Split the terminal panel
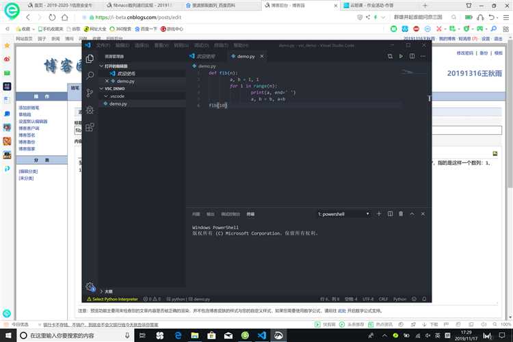 pyautogui.click(x=390, y=213)
